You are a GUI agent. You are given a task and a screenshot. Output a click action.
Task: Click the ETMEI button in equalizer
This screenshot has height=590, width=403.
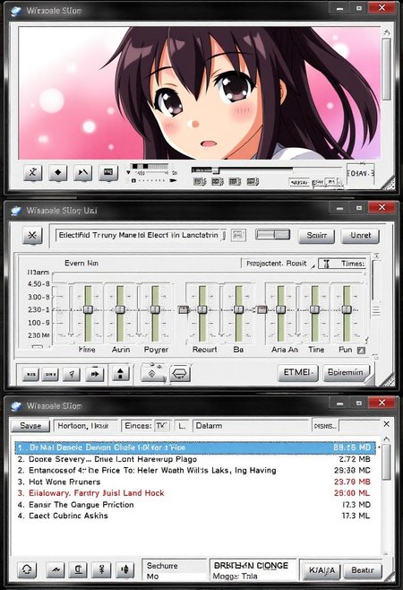click(297, 372)
